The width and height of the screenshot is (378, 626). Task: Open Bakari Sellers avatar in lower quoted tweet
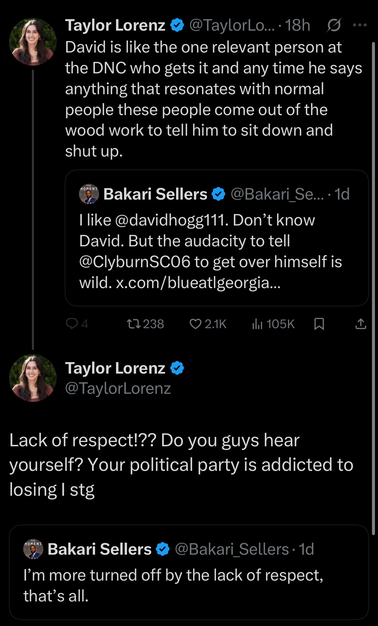[x=33, y=549]
